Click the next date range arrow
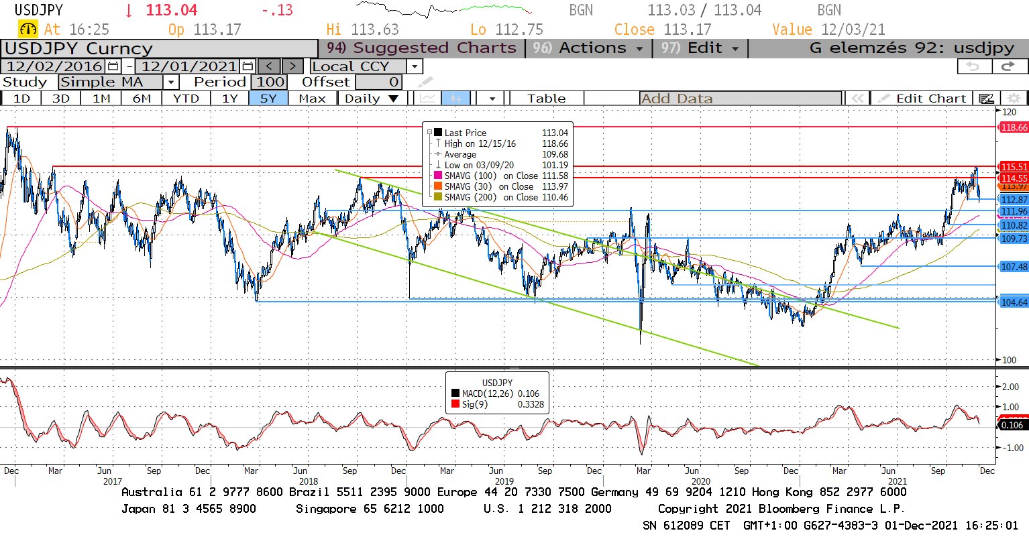This screenshot has height=545, width=1029. [x=292, y=66]
